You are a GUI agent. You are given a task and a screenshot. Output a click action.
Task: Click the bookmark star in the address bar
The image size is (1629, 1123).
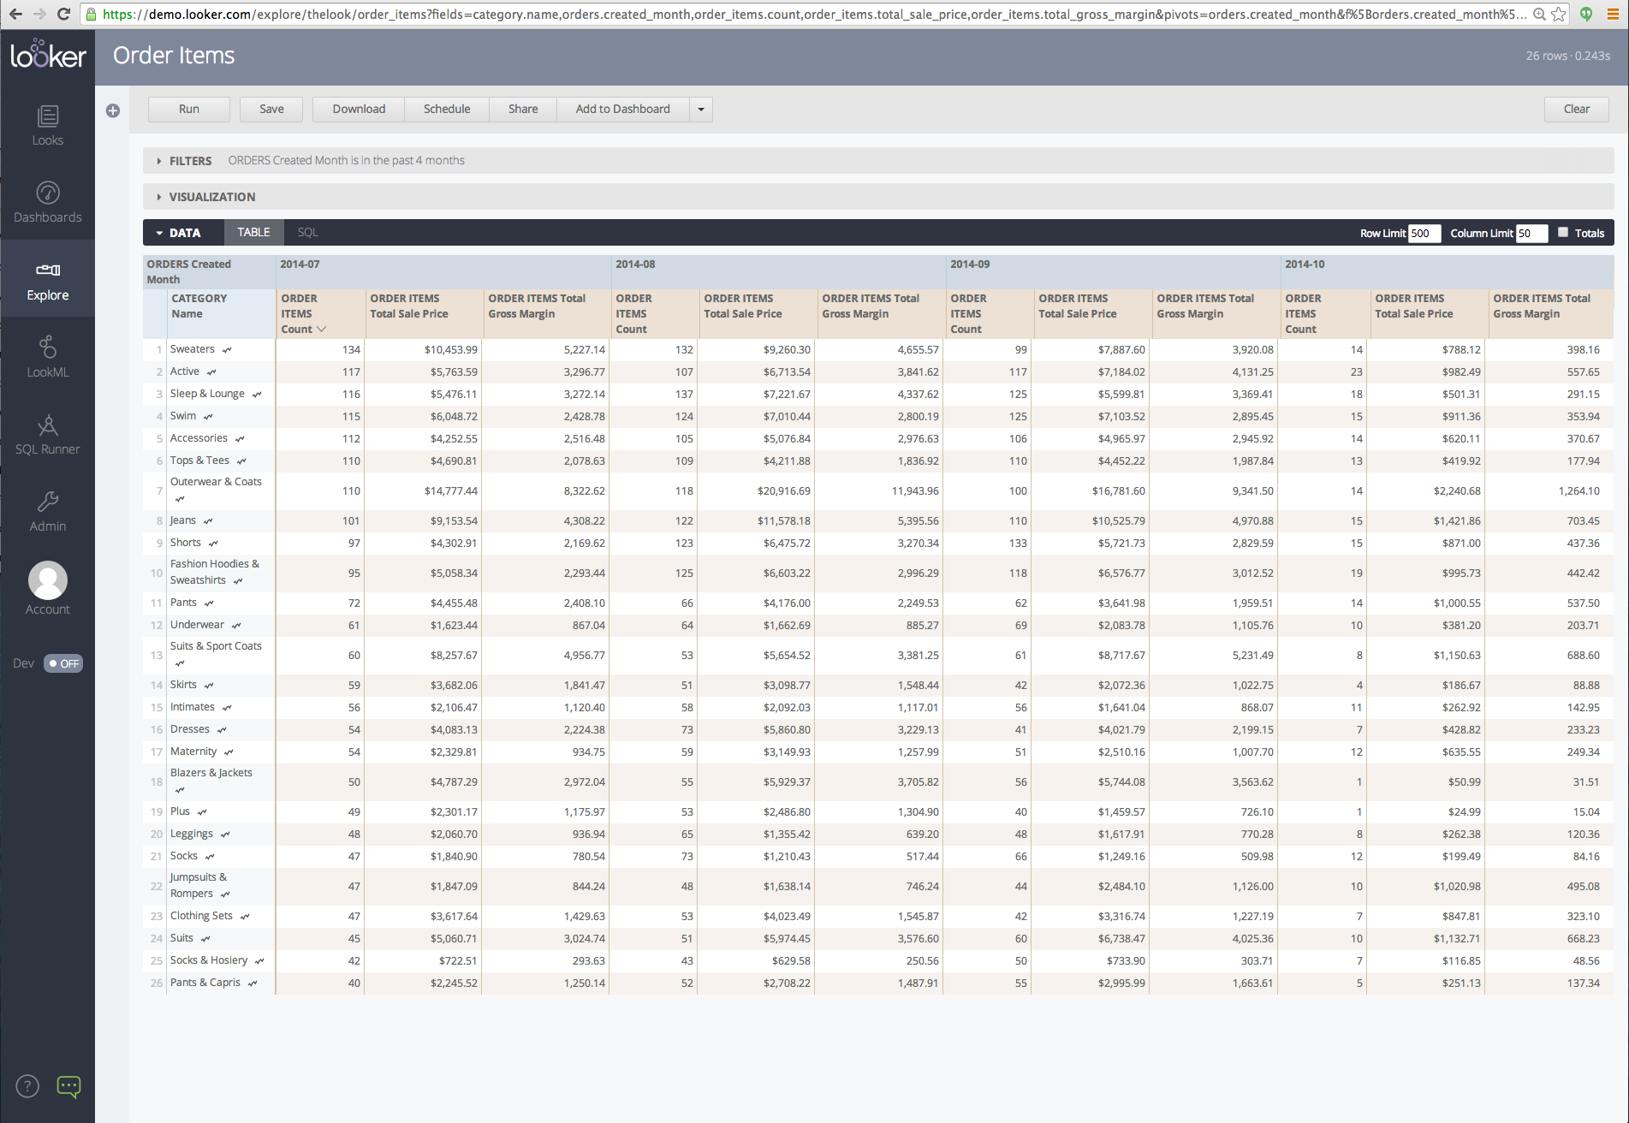(x=1560, y=14)
